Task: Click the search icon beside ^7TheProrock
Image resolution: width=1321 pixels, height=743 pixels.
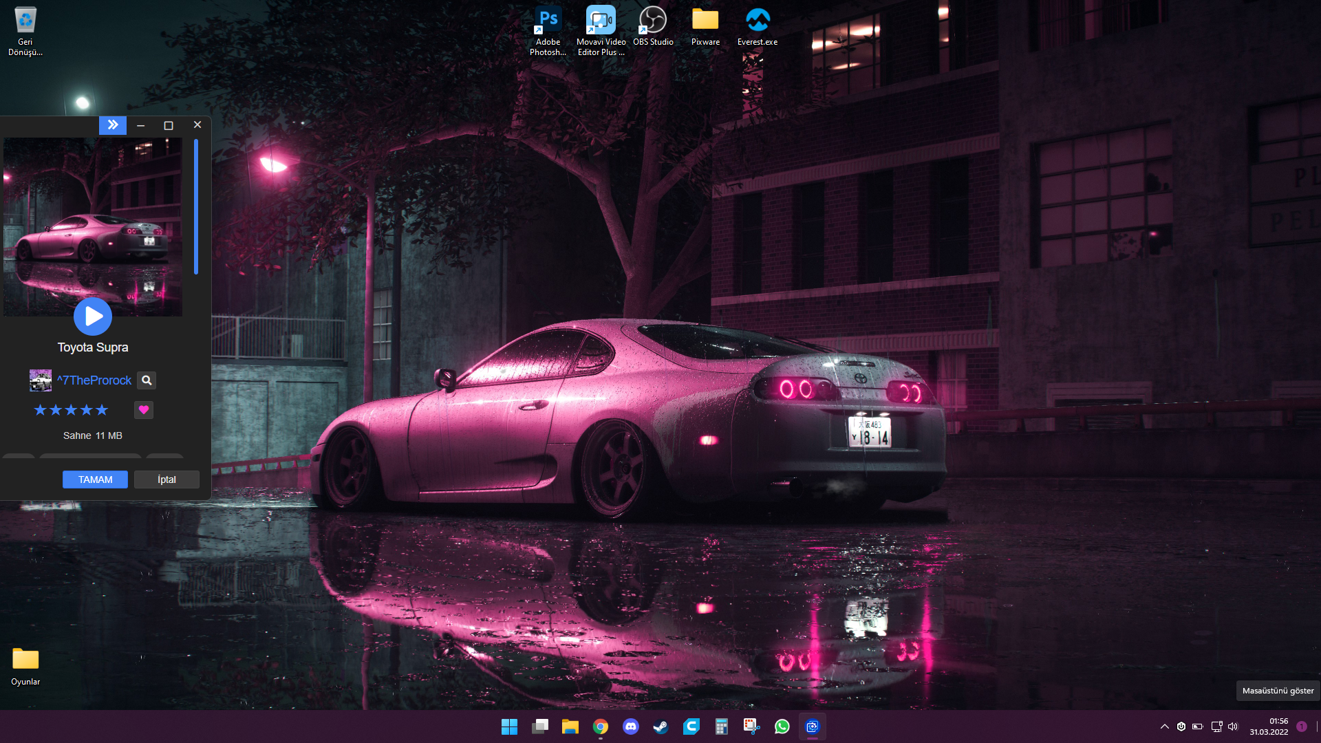Action: pos(147,380)
